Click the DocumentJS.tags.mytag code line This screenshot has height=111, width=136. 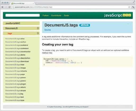tap(56, 59)
